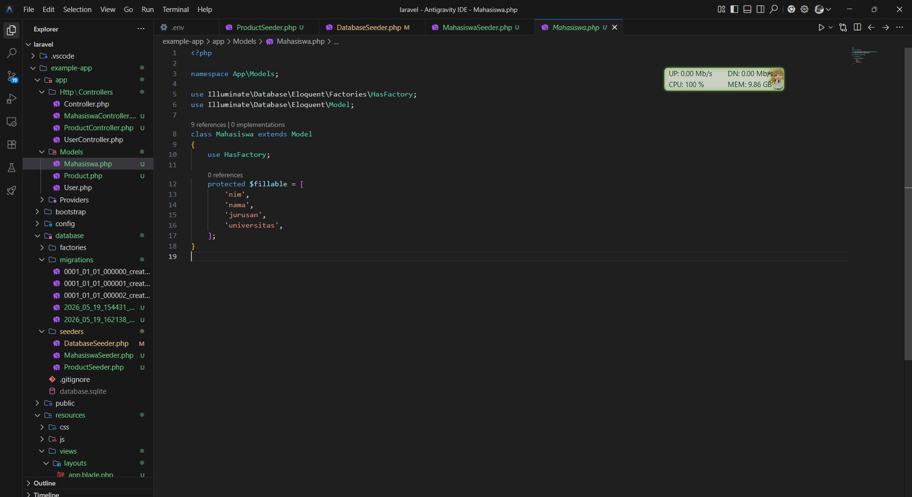Open the Remote Explorer view
The image size is (912, 497).
tap(11, 121)
